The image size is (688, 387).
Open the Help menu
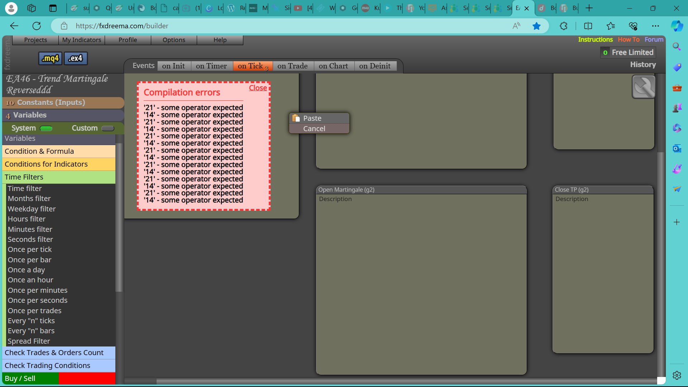point(220,40)
